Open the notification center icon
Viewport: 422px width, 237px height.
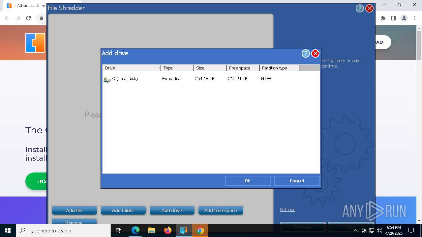click(x=411, y=230)
